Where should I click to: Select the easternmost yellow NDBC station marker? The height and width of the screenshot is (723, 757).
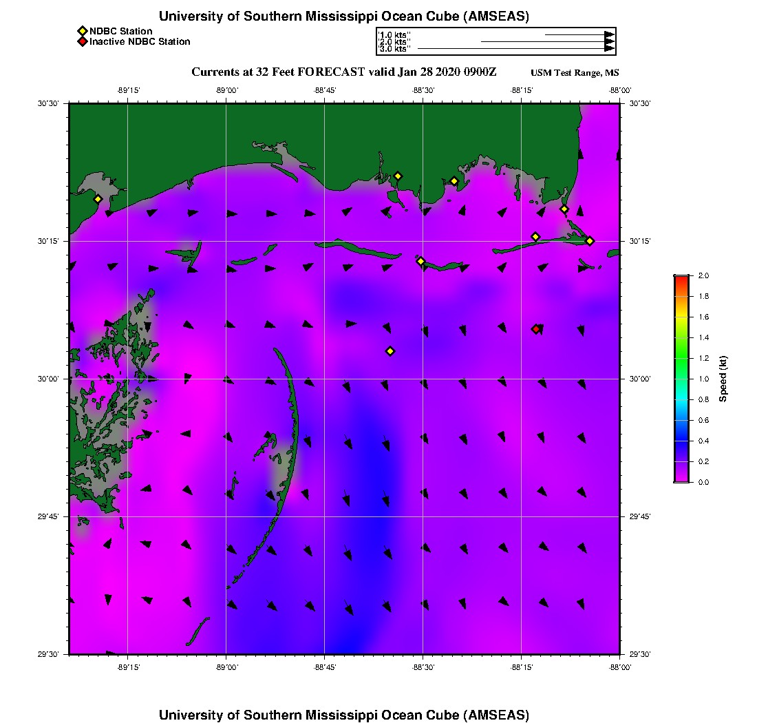pyautogui.click(x=590, y=240)
